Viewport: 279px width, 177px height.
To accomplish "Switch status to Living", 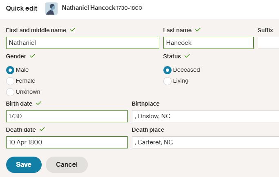I will tap(167, 81).
